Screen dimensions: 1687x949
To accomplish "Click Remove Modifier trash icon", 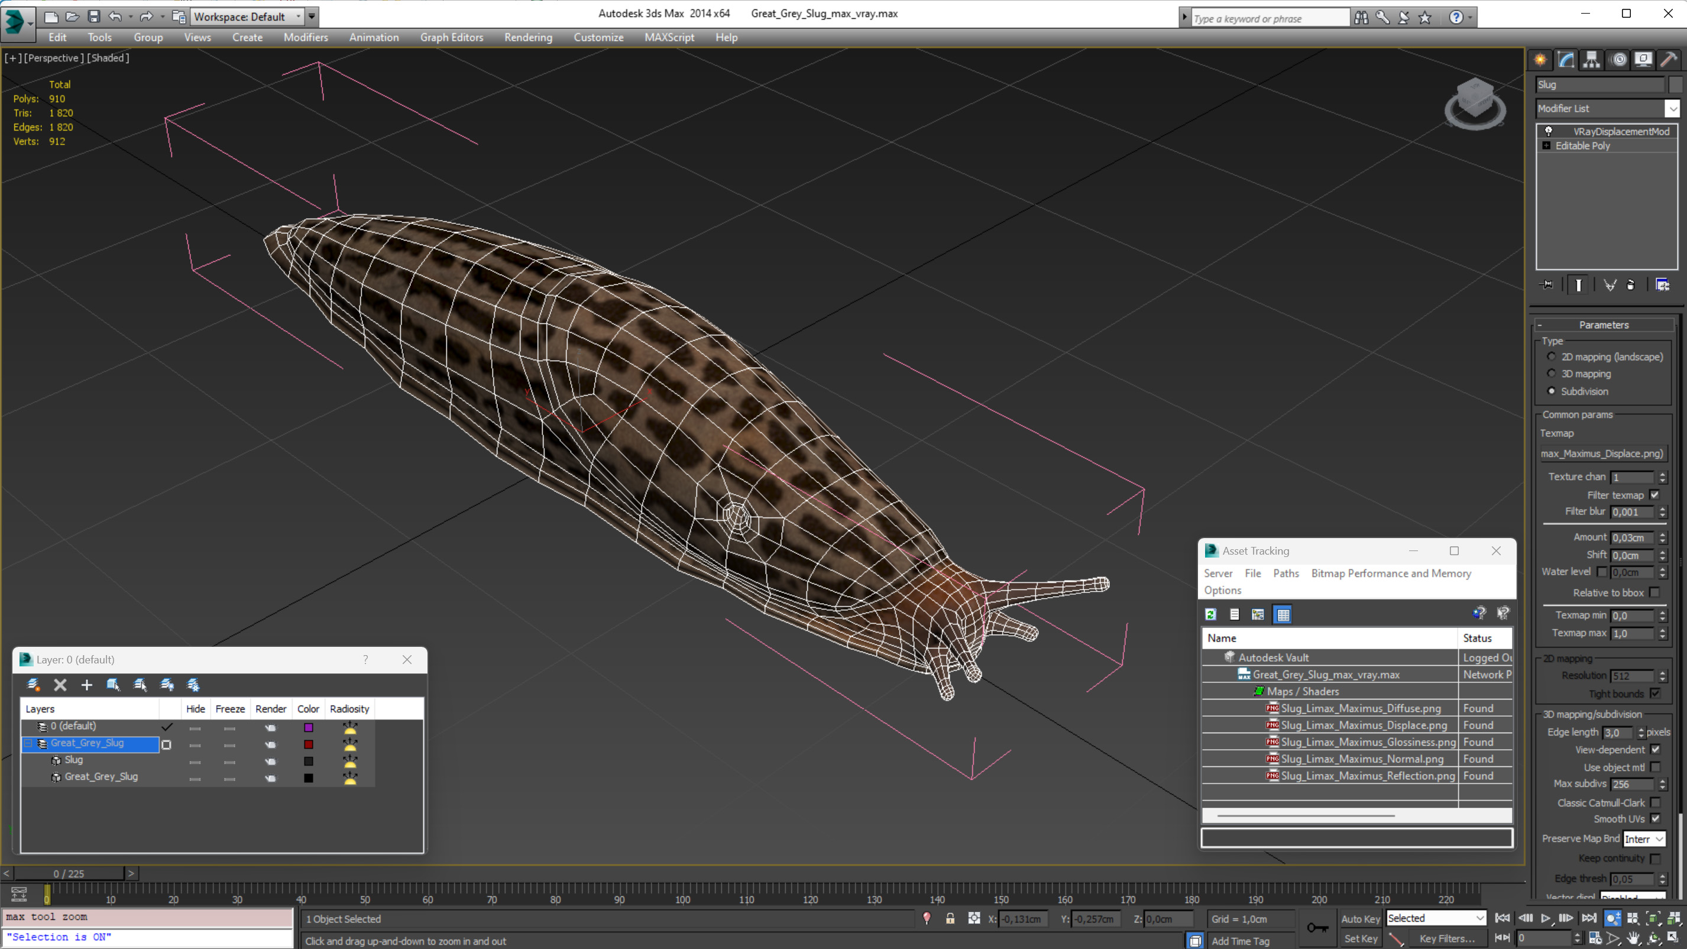I will point(1631,284).
